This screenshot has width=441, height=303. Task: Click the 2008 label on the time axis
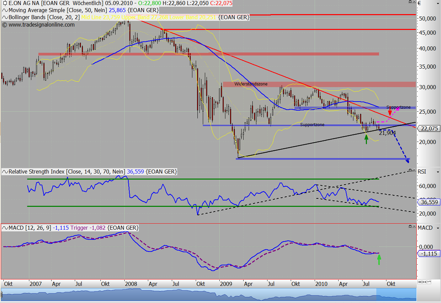click(x=131, y=284)
